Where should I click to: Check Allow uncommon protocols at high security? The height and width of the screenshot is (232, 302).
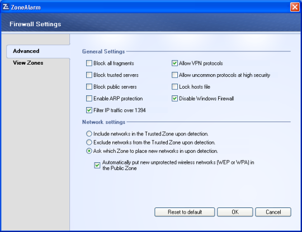174,75
